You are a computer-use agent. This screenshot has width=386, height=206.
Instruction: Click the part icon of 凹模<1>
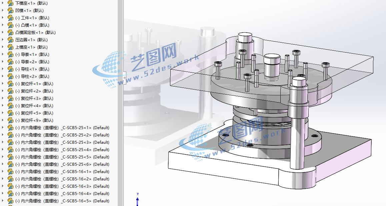click(x=10, y=11)
